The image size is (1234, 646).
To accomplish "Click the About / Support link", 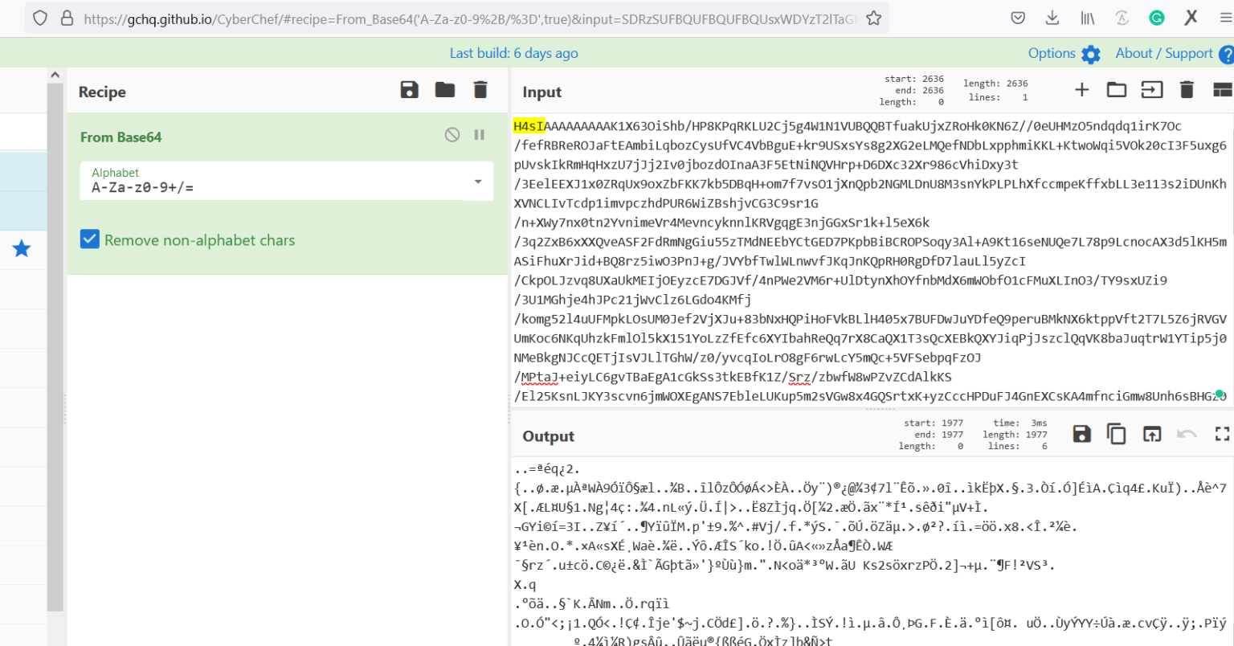I will (1165, 53).
